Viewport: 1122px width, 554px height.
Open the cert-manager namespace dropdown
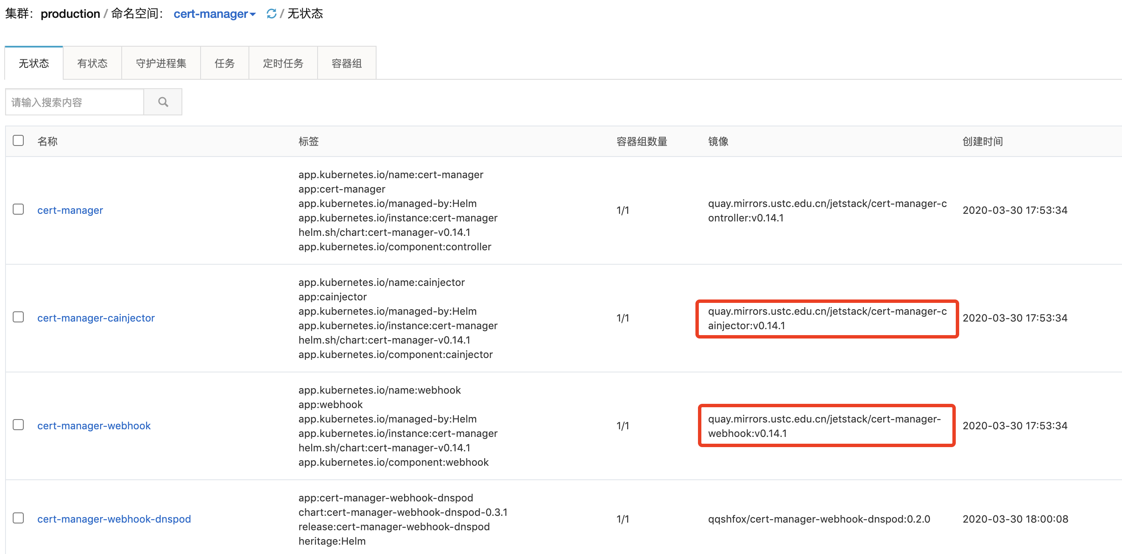pos(214,14)
